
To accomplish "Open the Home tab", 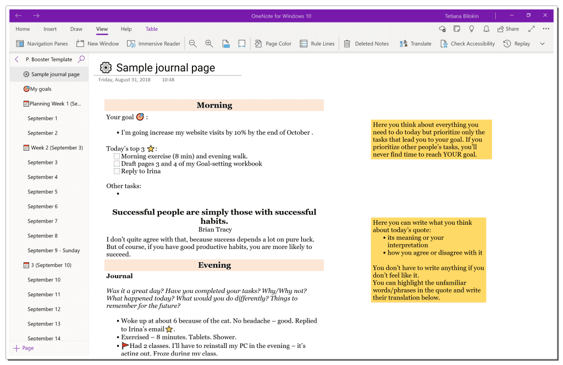I will pyautogui.click(x=23, y=29).
